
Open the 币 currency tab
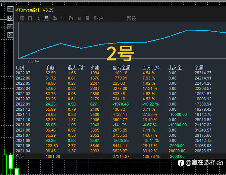pos(71,18)
